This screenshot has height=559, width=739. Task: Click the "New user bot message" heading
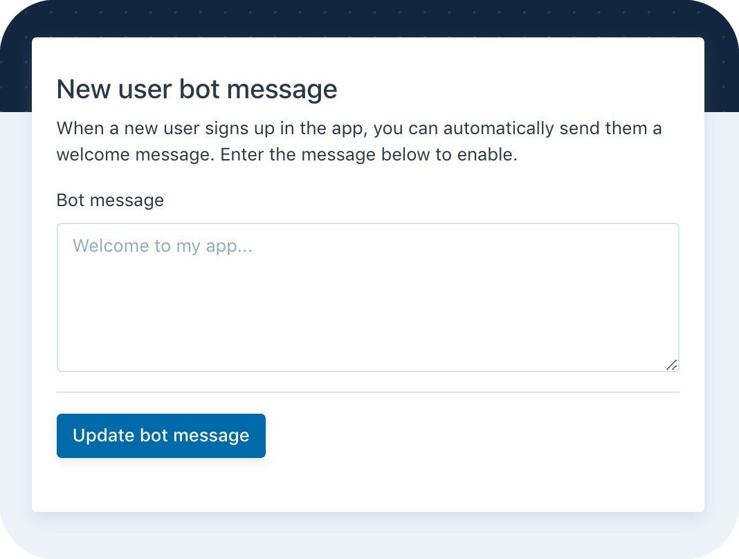click(197, 89)
